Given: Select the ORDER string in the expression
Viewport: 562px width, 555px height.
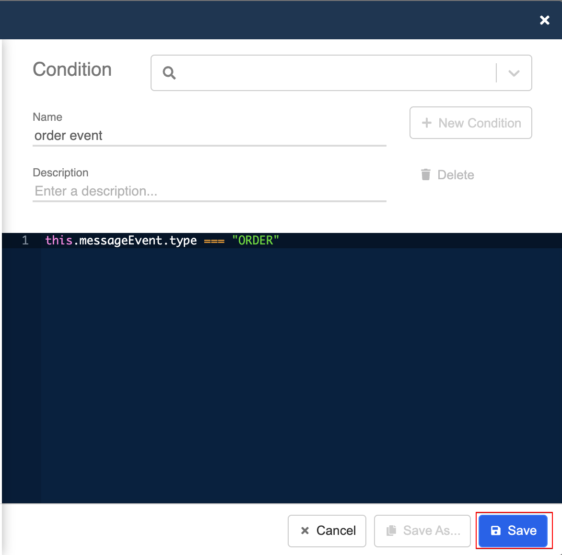Looking at the screenshot, I should tap(256, 240).
